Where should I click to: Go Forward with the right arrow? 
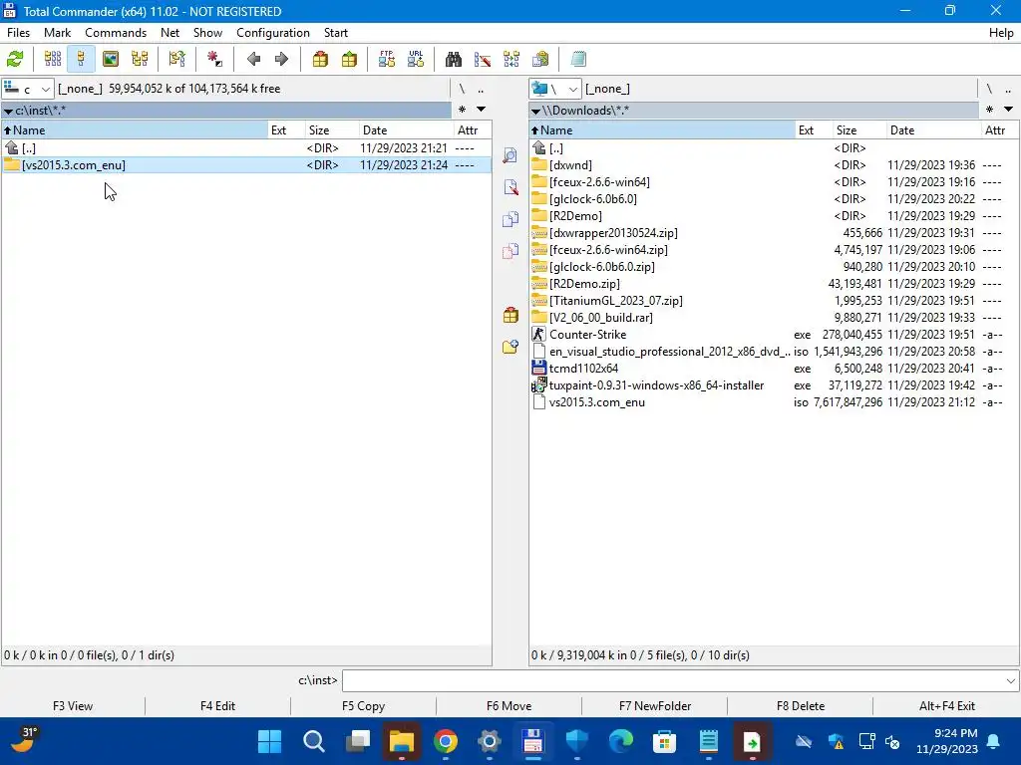[x=281, y=59]
